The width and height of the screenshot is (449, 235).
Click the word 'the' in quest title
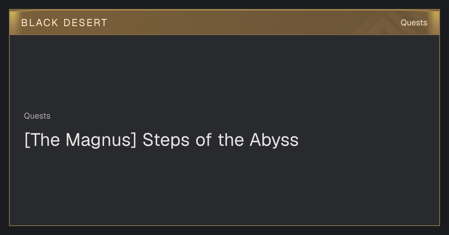click(231, 140)
